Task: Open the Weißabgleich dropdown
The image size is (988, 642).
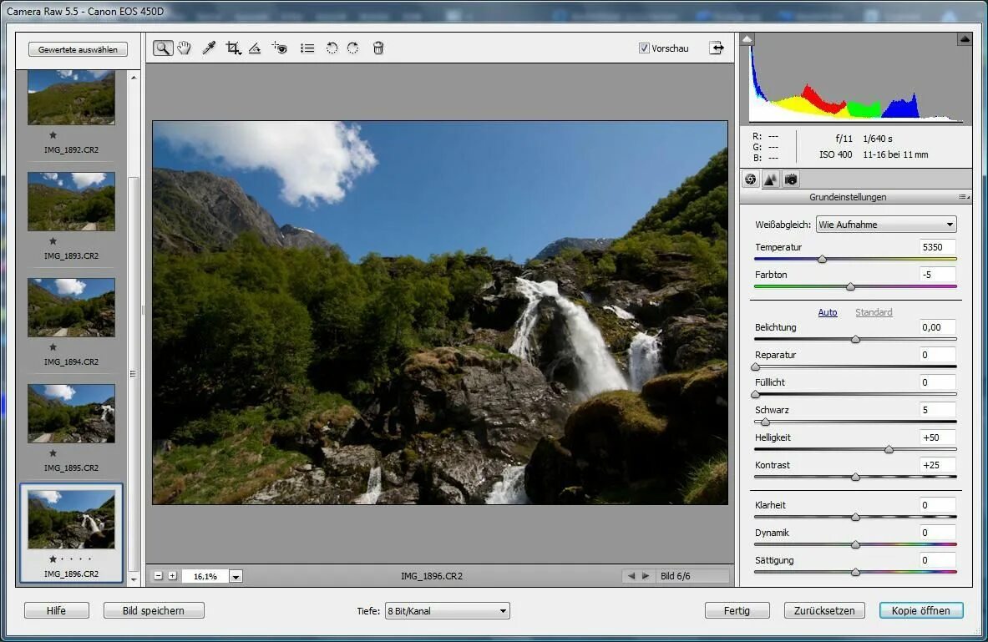Action: [x=886, y=225]
